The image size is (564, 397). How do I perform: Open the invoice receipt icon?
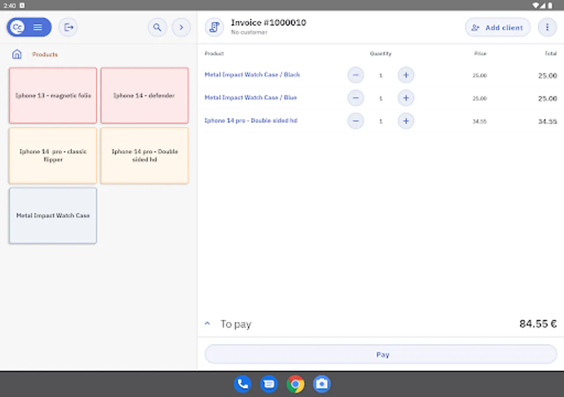pyautogui.click(x=214, y=27)
